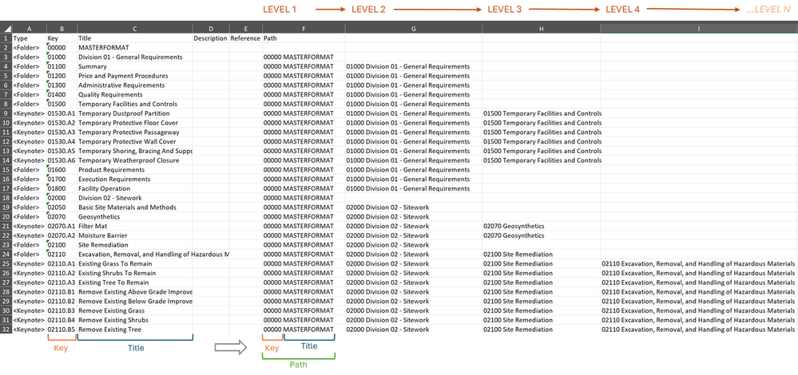Select column C header
Screen dimensions: 798x375
click(135, 29)
